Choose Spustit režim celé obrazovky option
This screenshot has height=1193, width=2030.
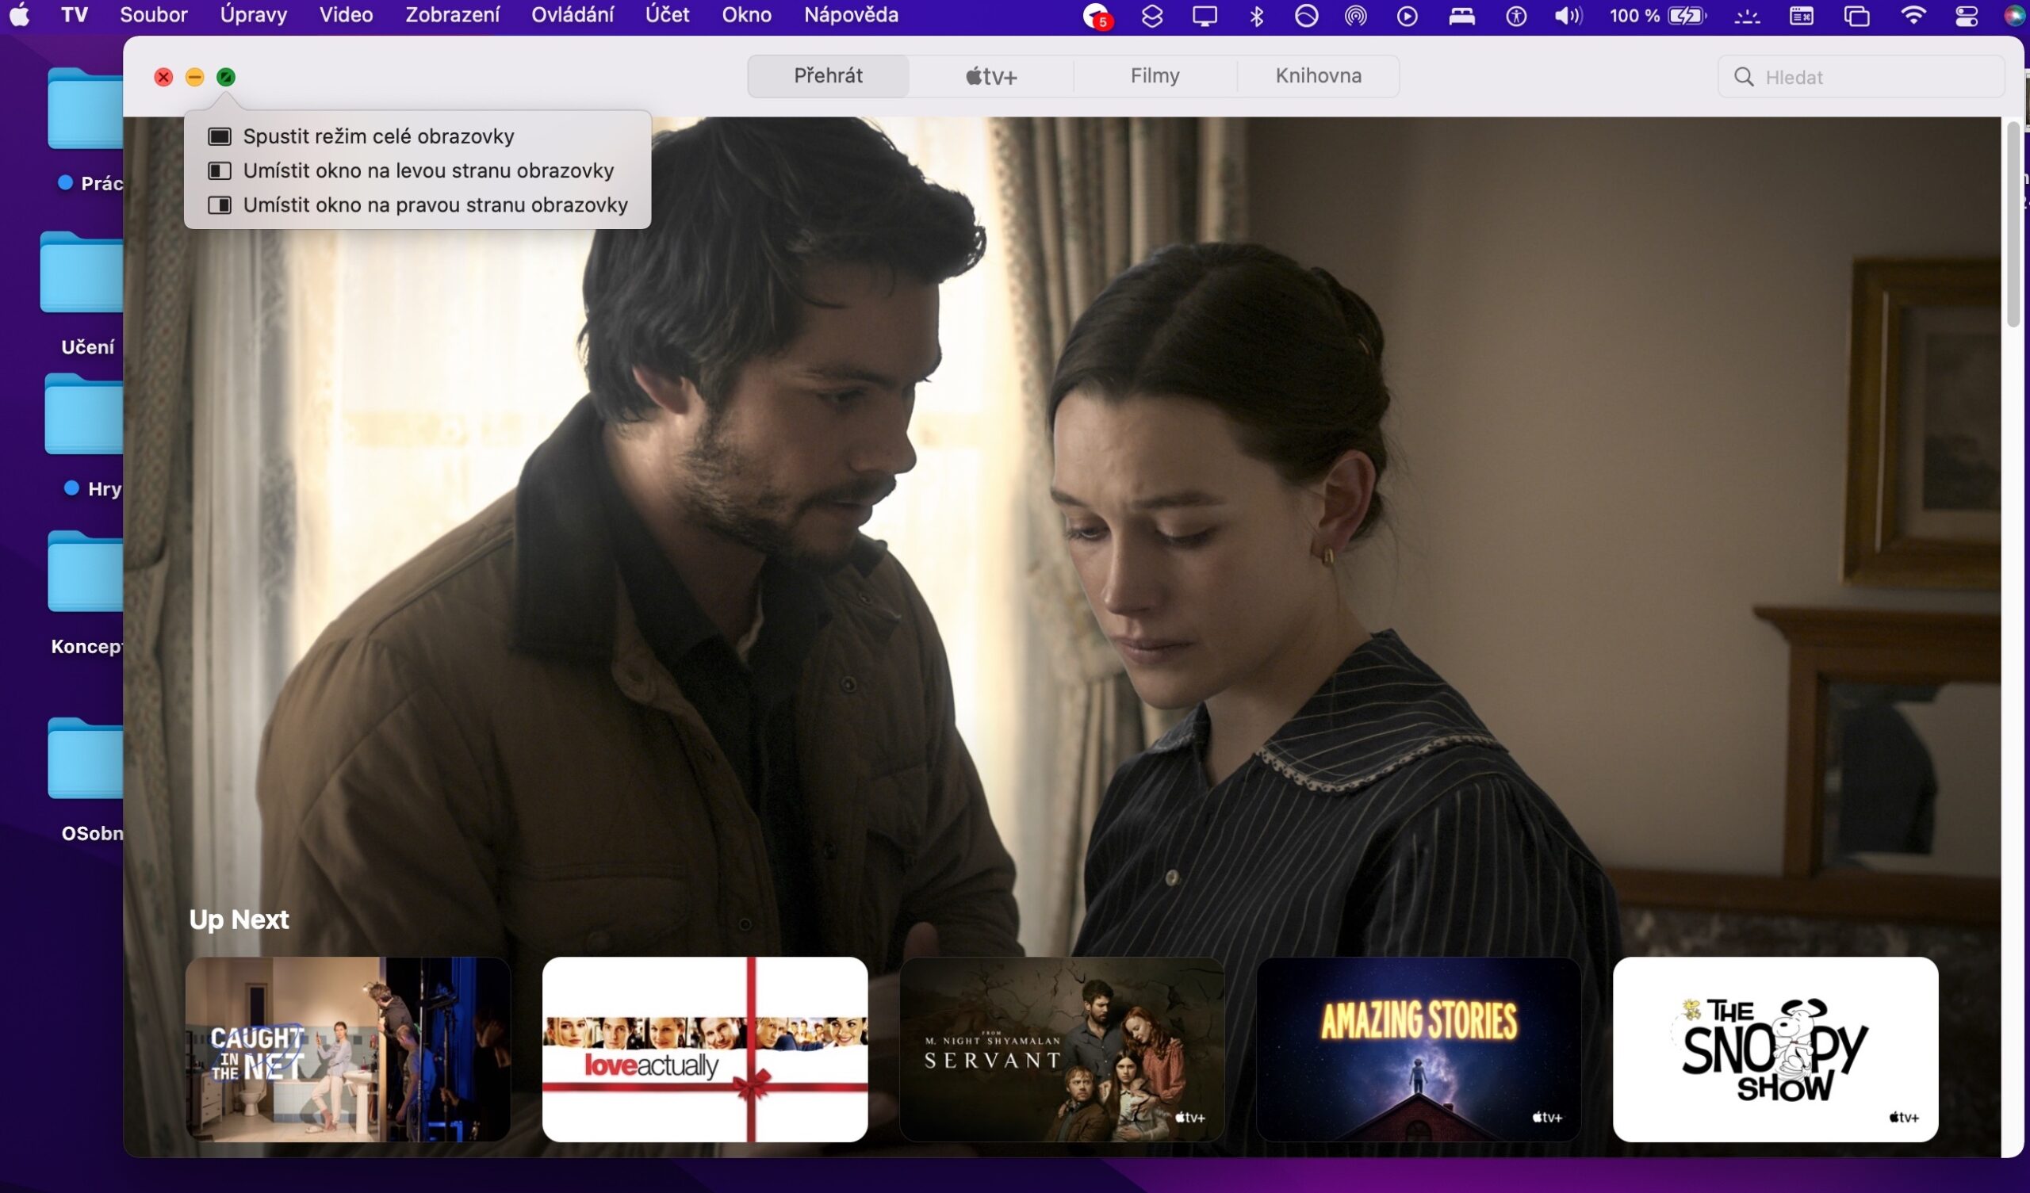click(x=378, y=136)
